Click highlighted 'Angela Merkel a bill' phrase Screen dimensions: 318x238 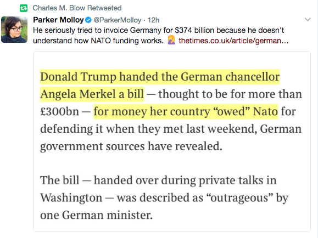[x=92, y=94]
